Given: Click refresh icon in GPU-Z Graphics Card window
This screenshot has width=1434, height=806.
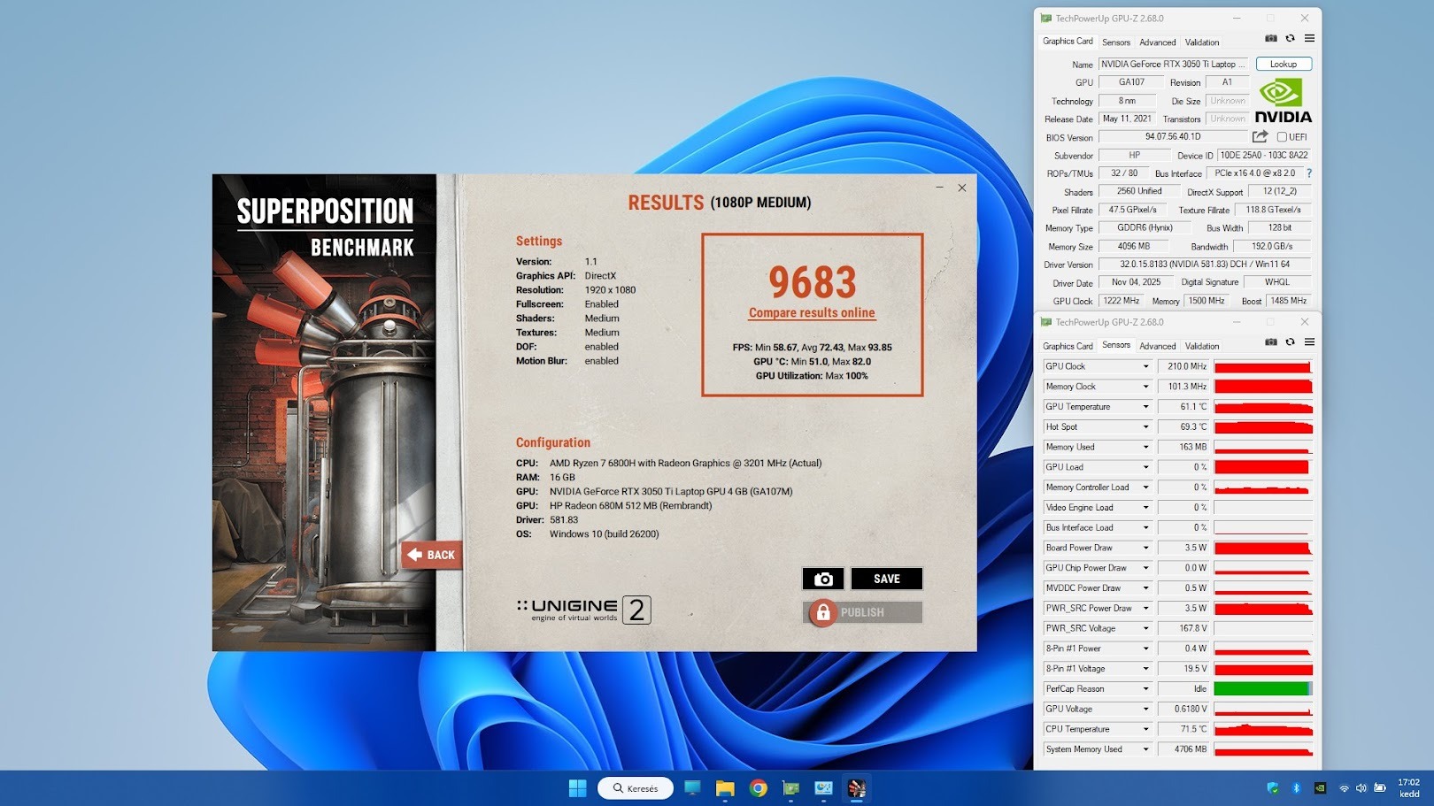Looking at the screenshot, I should pos(1290,38).
